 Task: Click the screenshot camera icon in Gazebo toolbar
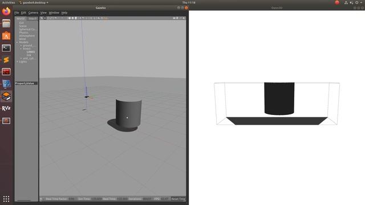[174, 18]
